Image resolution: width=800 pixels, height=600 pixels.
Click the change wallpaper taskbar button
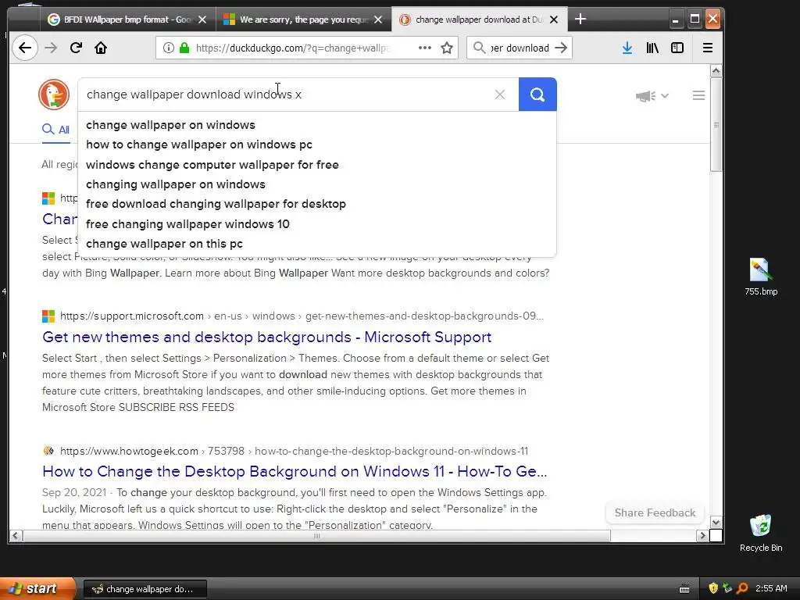tap(145, 589)
